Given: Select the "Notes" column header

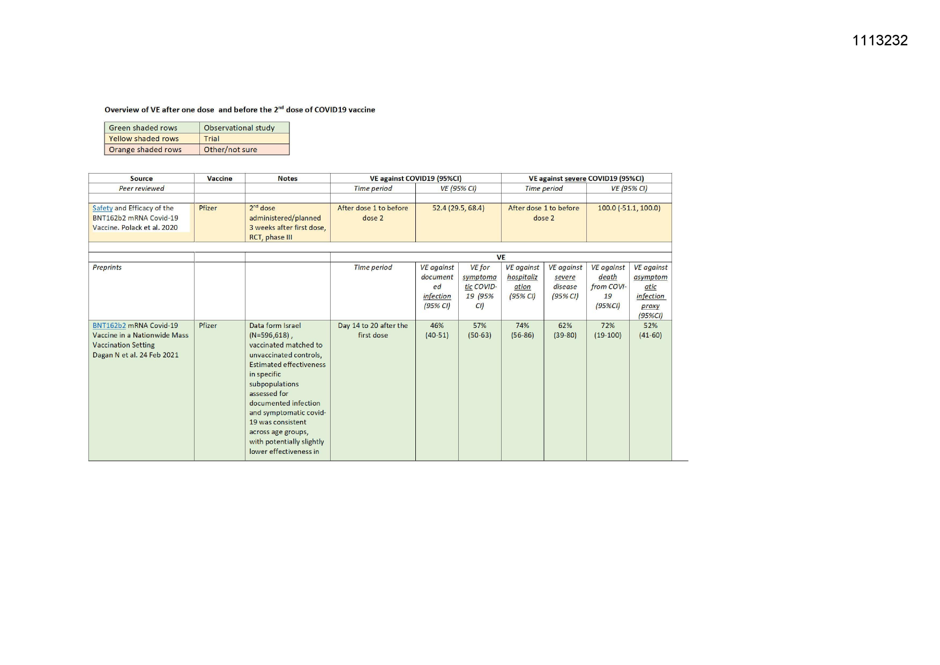Looking at the screenshot, I should click(x=287, y=178).
